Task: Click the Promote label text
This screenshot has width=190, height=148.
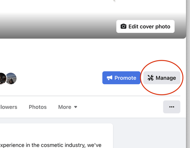Action: [125, 78]
